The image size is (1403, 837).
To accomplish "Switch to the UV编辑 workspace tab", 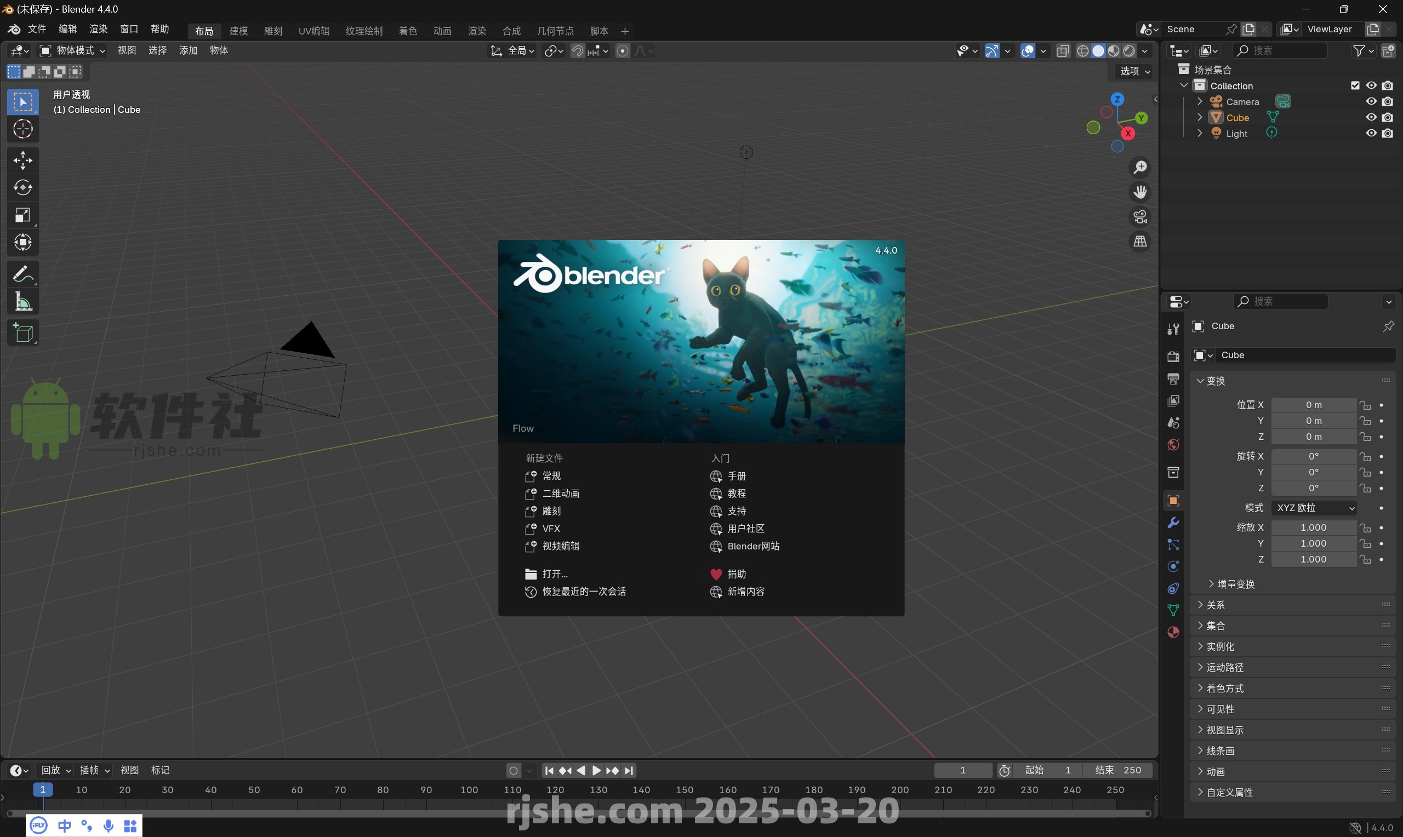I will (x=313, y=31).
